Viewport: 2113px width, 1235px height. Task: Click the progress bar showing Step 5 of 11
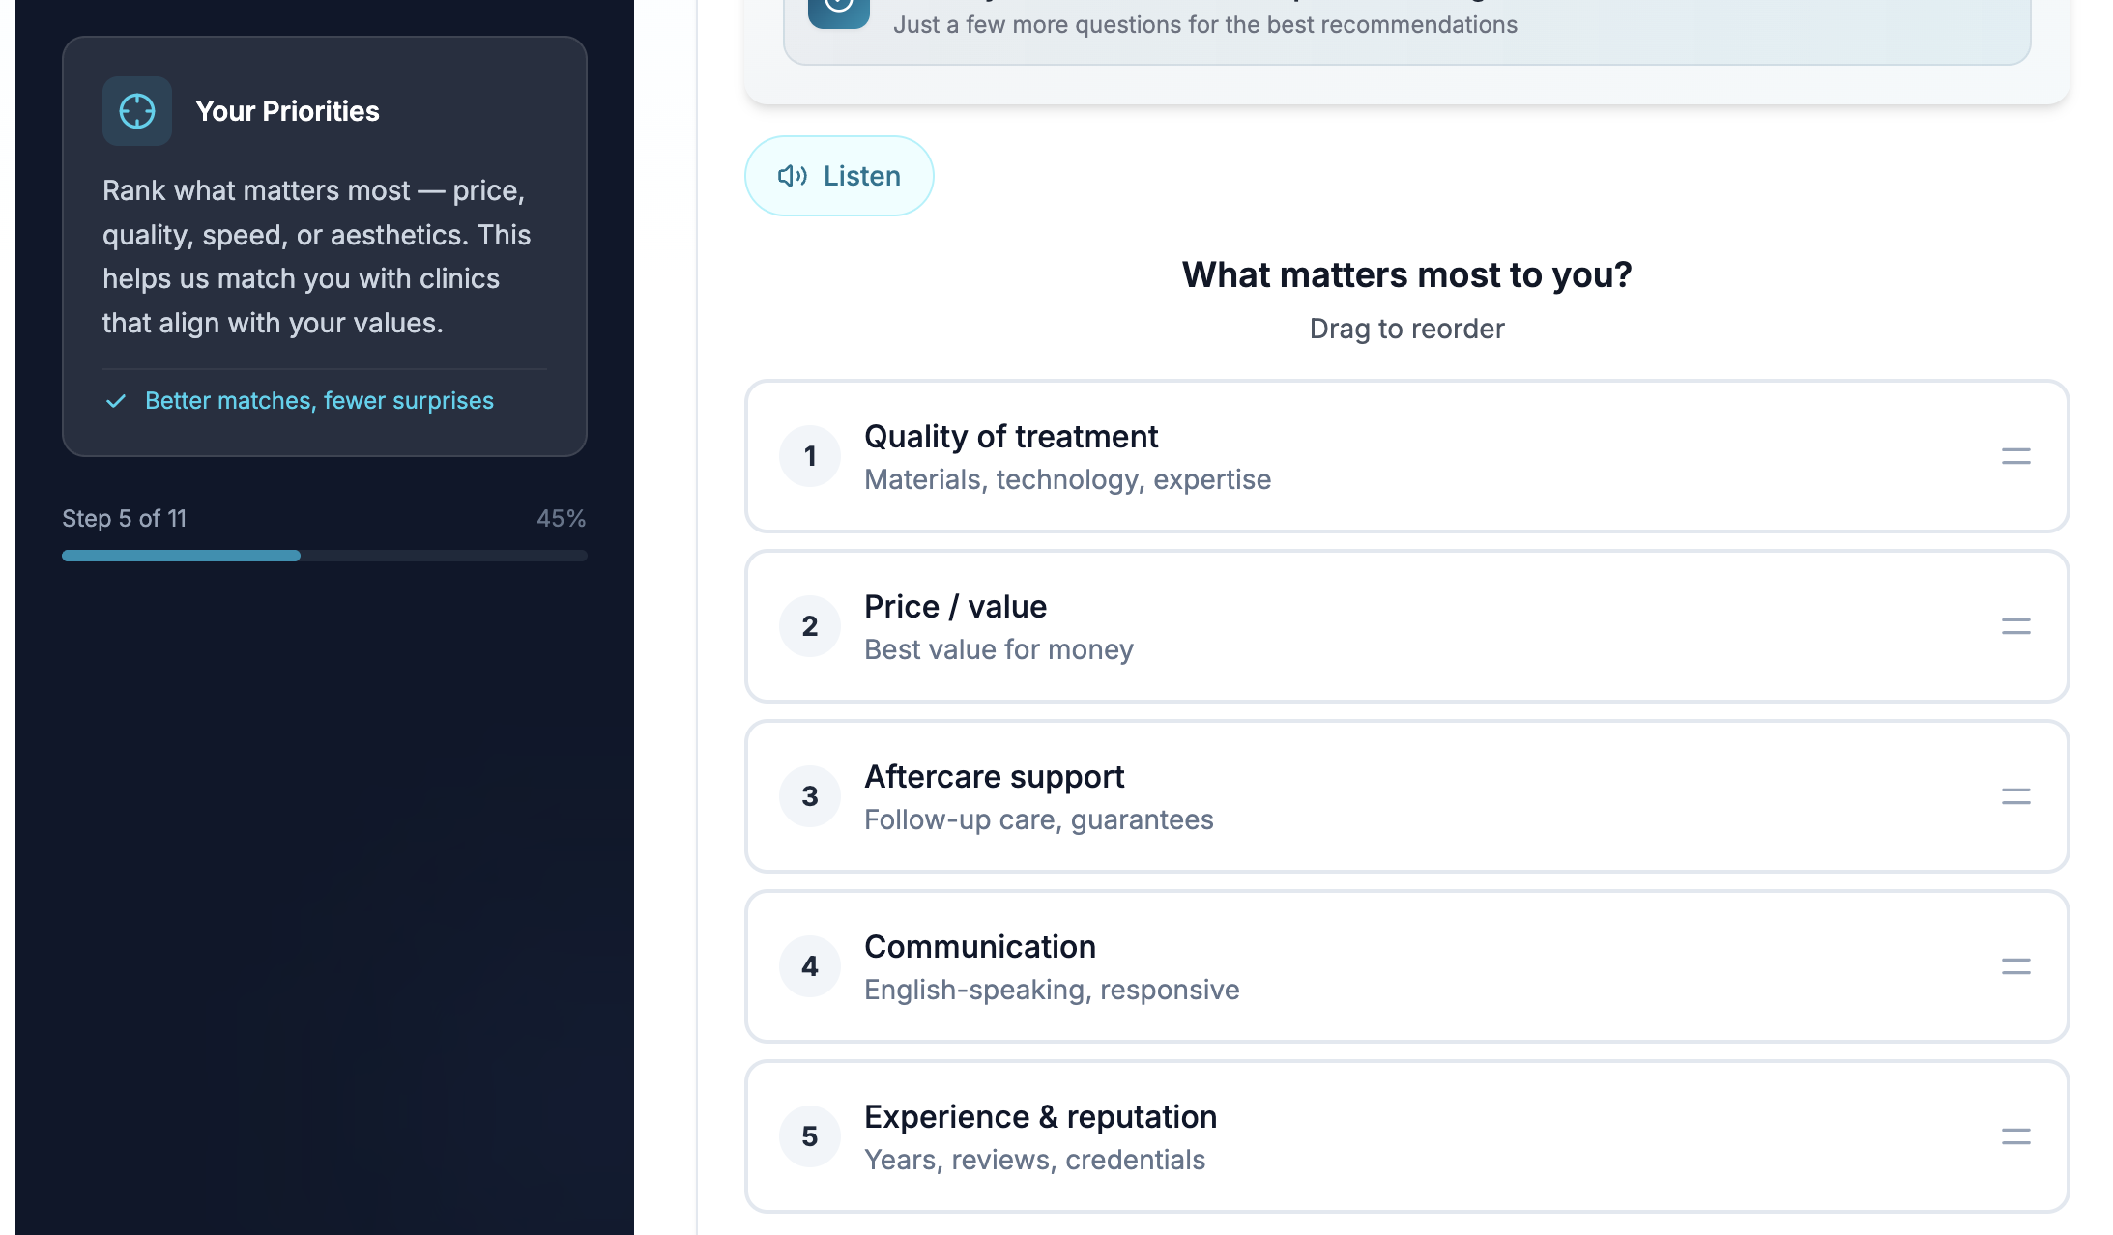pyautogui.click(x=324, y=555)
